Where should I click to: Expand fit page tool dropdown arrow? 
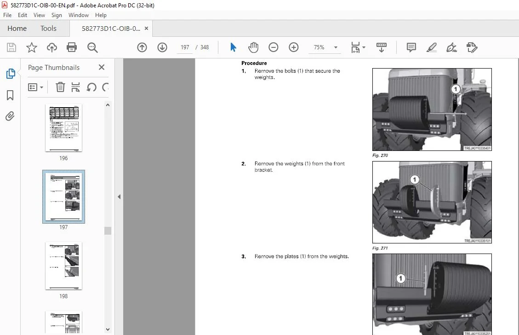(x=364, y=47)
